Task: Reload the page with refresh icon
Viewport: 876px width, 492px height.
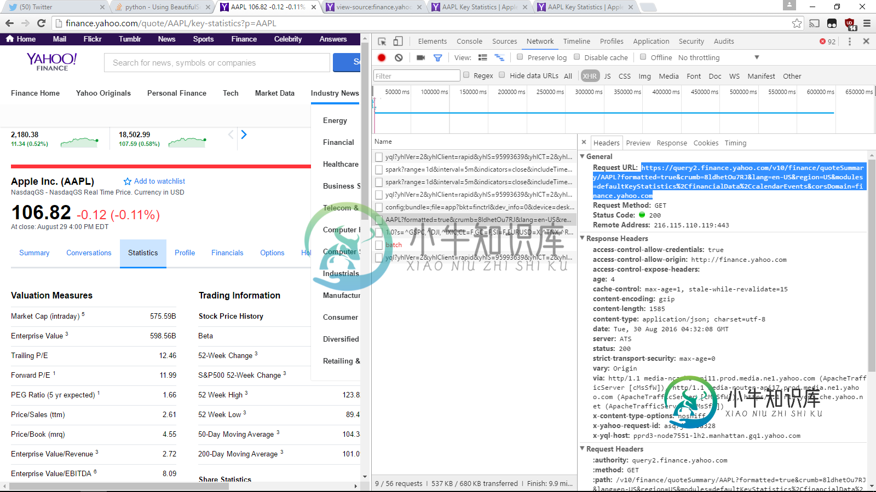Action: pyautogui.click(x=41, y=23)
